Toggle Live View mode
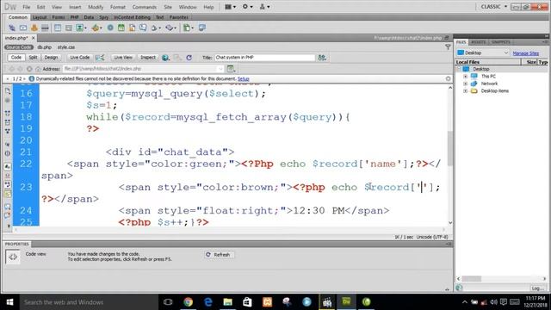The image size is (551, 310). (123, 58)
